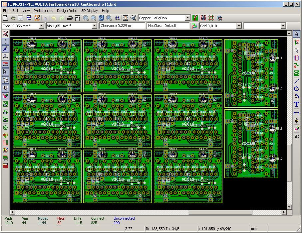302x233 pixels.
Task: Select the drill and place offset tool
Action: coord(297,137)
